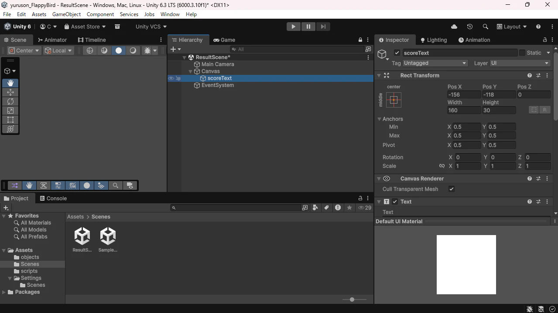Toggle Blueprint mode in Rect Transform
The image size is (558, 313).
pyautogui.click(x=534, y=110)
